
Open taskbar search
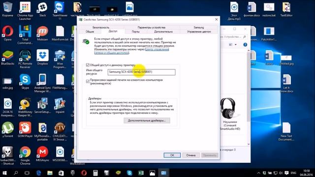tap(16, 173)
